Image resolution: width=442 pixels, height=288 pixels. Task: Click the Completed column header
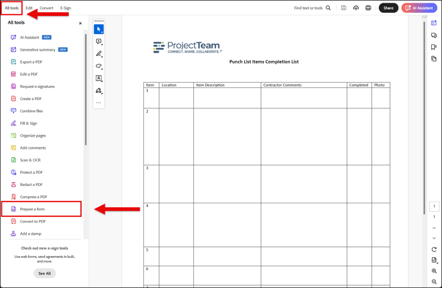tap(358, 85)
